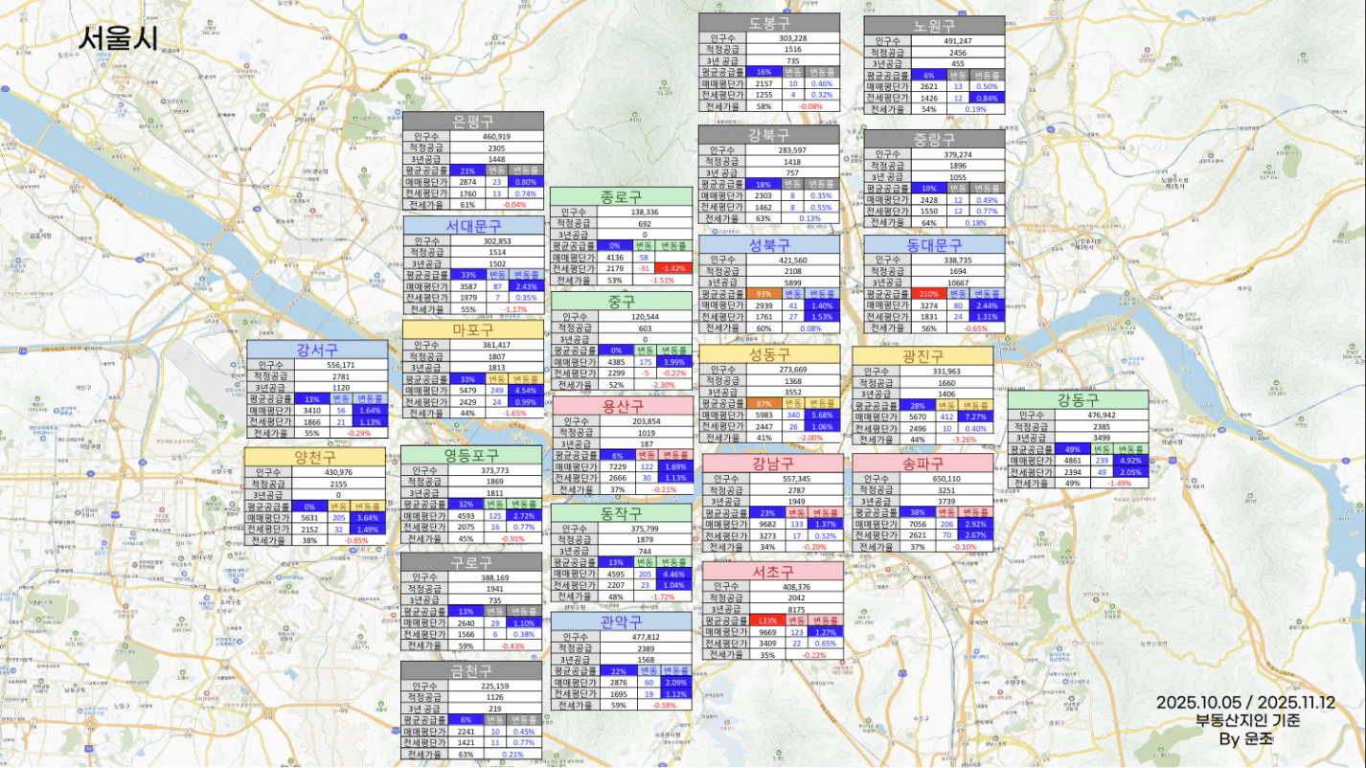
Task: Select the 금천구 district header
Action: (470, 670)
